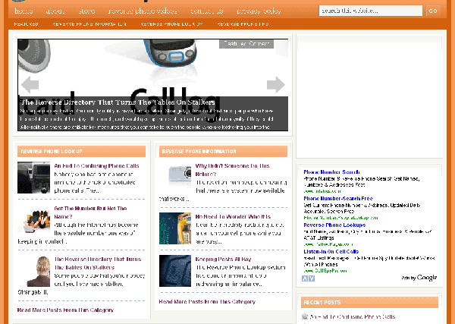
Task: Click the Reverse Phone Look Up section header
Action: click(x=81, y=151)
